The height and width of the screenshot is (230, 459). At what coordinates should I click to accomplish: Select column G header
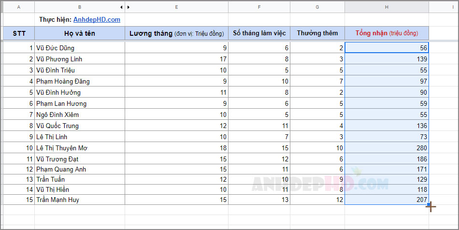pos(317,7)
